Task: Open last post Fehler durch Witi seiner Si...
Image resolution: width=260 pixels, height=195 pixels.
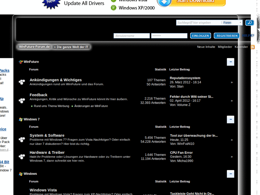Action: [x=191, y=97]
